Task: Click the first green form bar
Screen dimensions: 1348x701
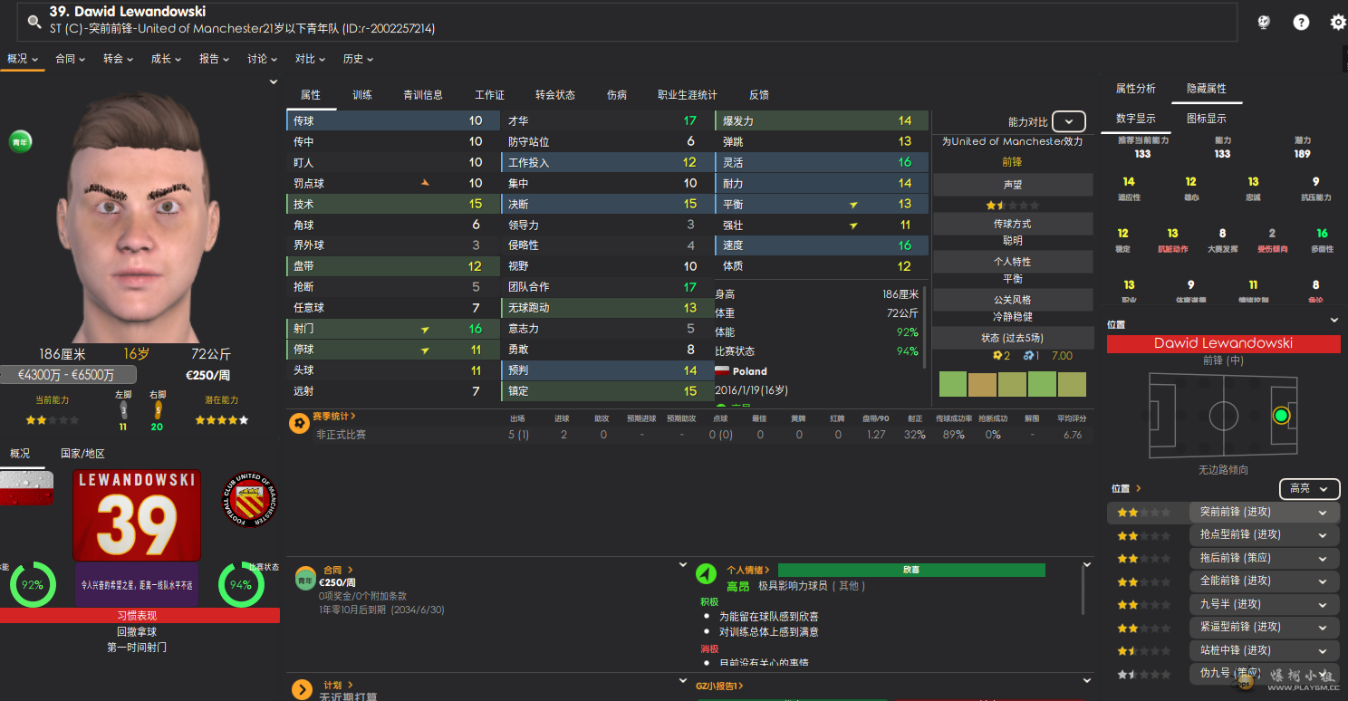Action: [x=953, y=384]
